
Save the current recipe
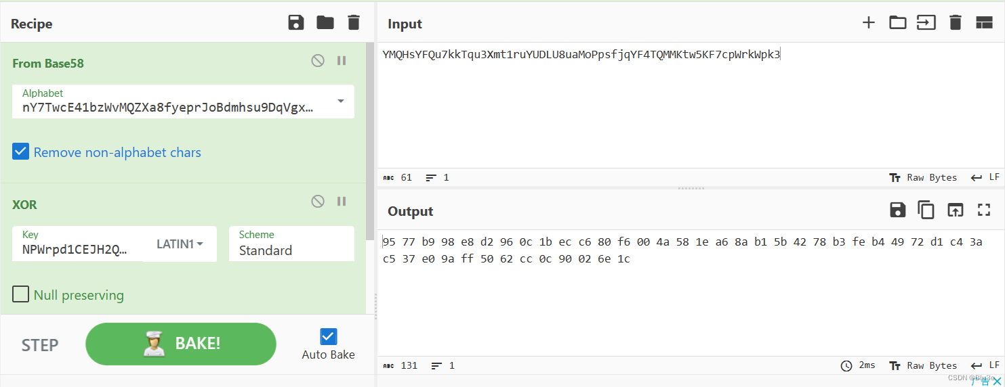point(296,23)
